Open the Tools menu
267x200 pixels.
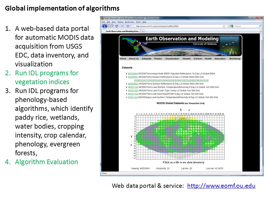click(139, 22)
